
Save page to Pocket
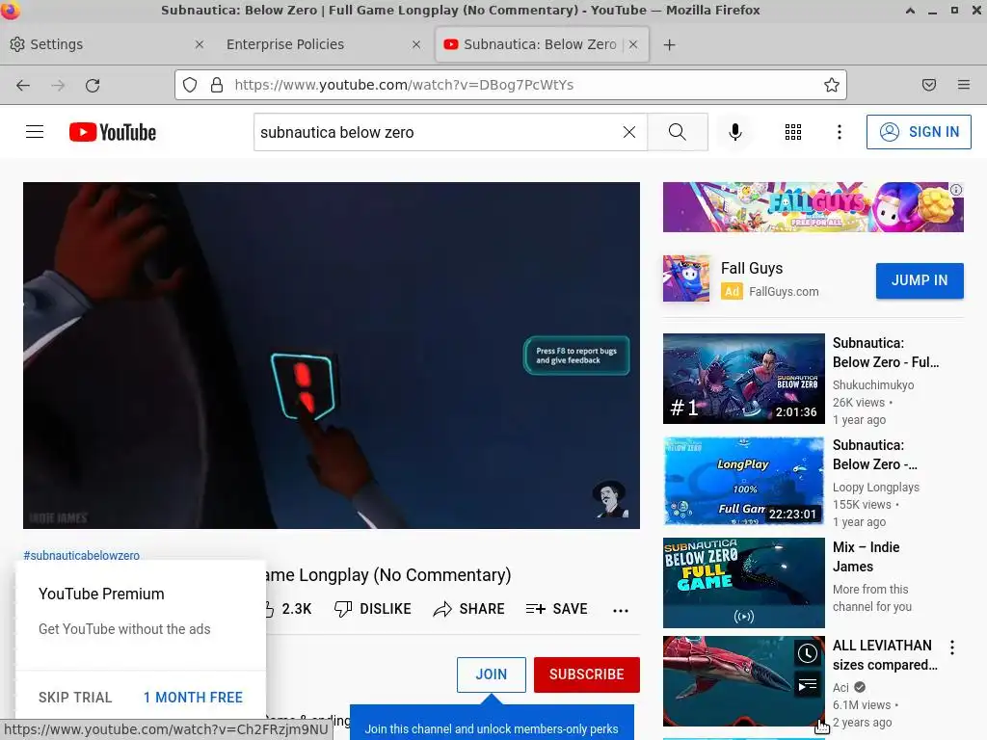coord(929,85)
